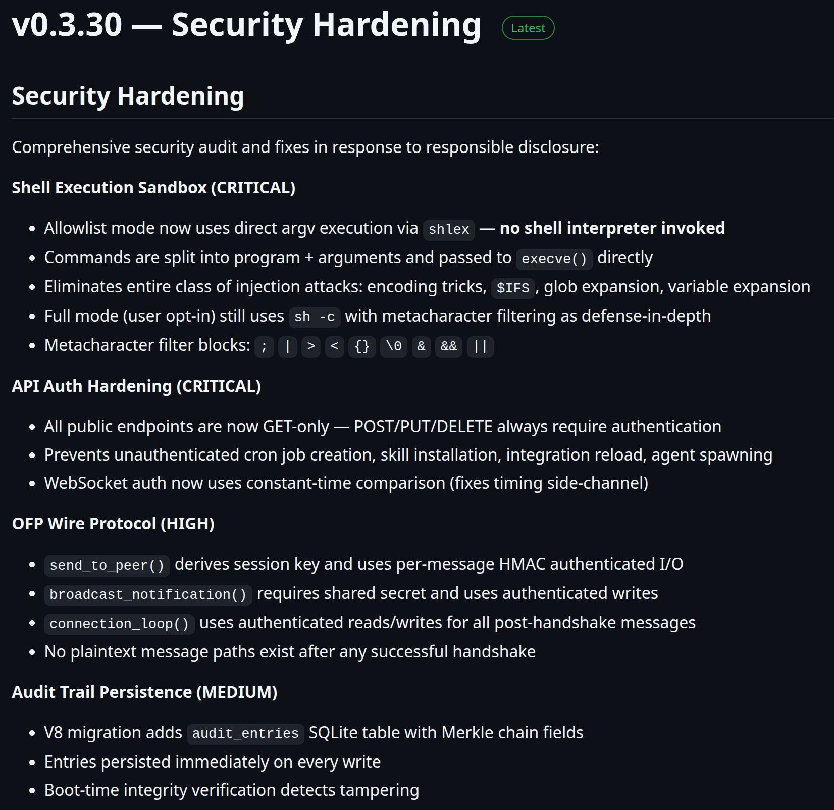The image size is (834, 810).
Task: Click the audit_entries code snippet
Action: point(245,734)
